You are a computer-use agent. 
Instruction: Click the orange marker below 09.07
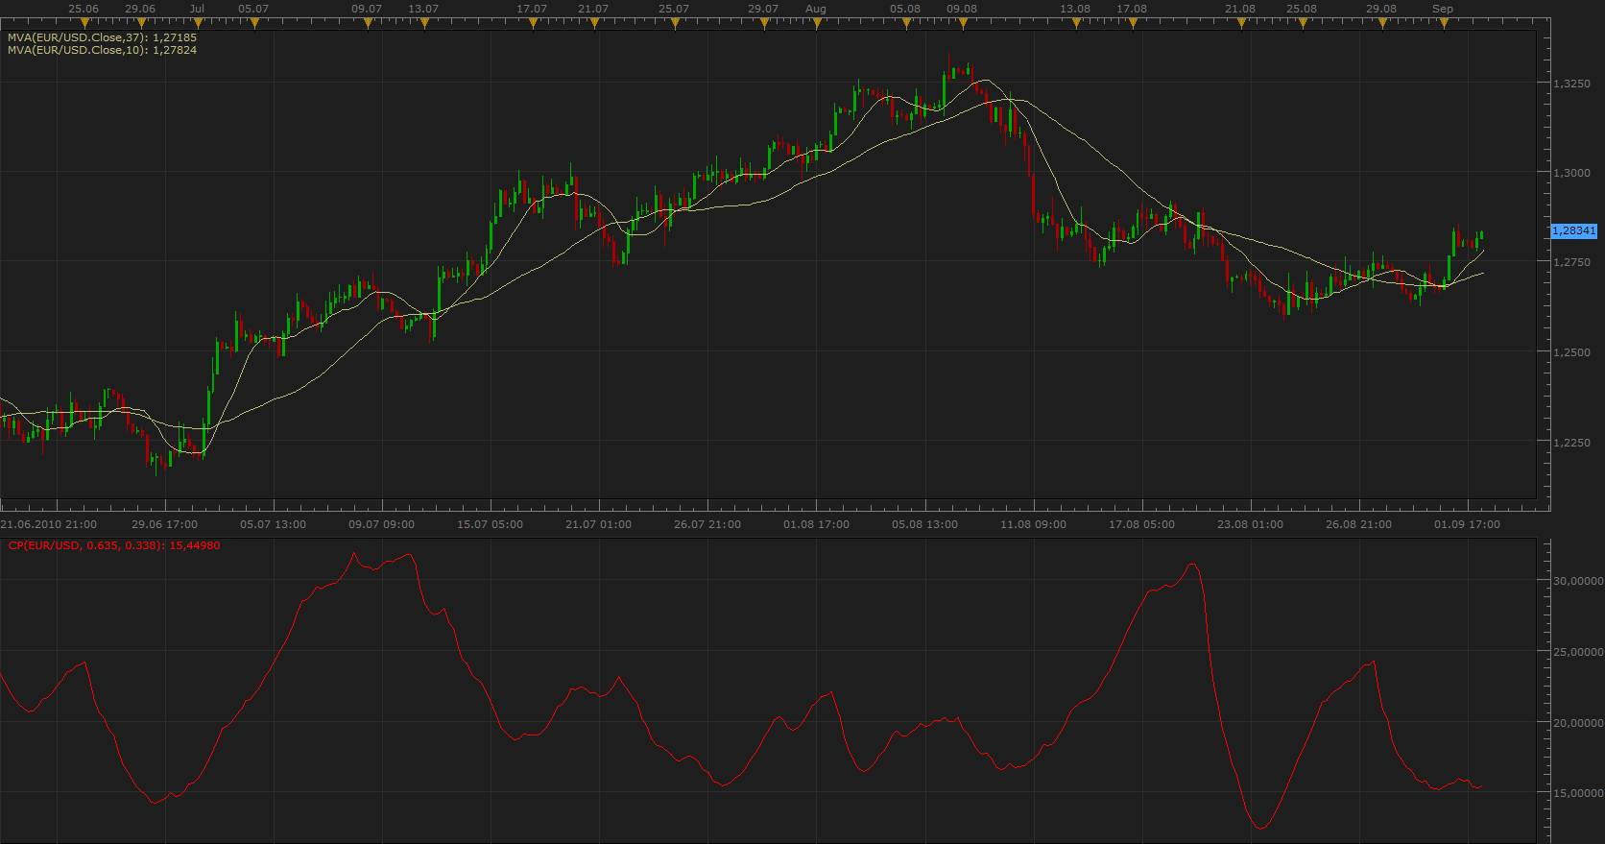click(x=368, y=23)
